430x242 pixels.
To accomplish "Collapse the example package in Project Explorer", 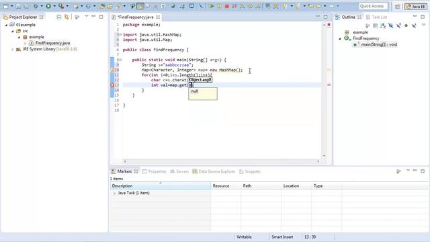I will [19, 37].
